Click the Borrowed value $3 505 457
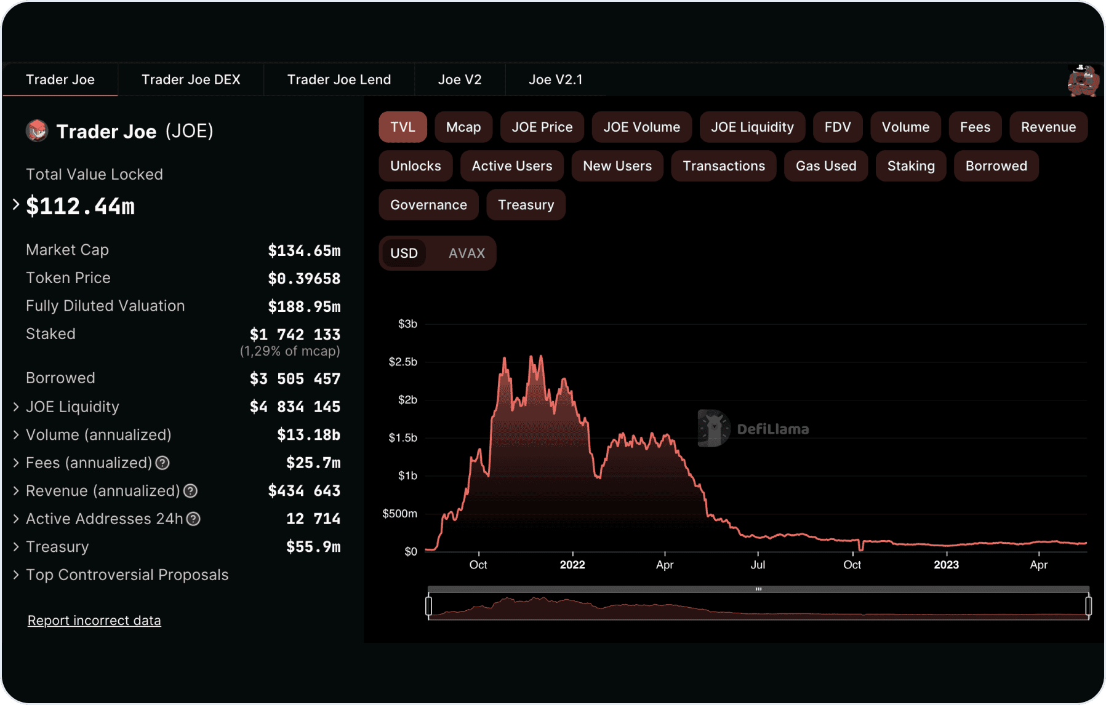 (295, 378)
